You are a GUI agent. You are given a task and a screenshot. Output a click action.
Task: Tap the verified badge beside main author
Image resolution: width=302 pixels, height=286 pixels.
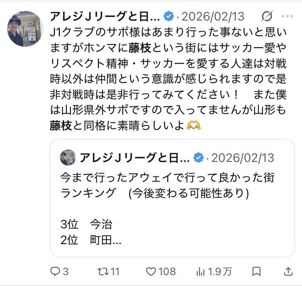(x=169, y=16)
